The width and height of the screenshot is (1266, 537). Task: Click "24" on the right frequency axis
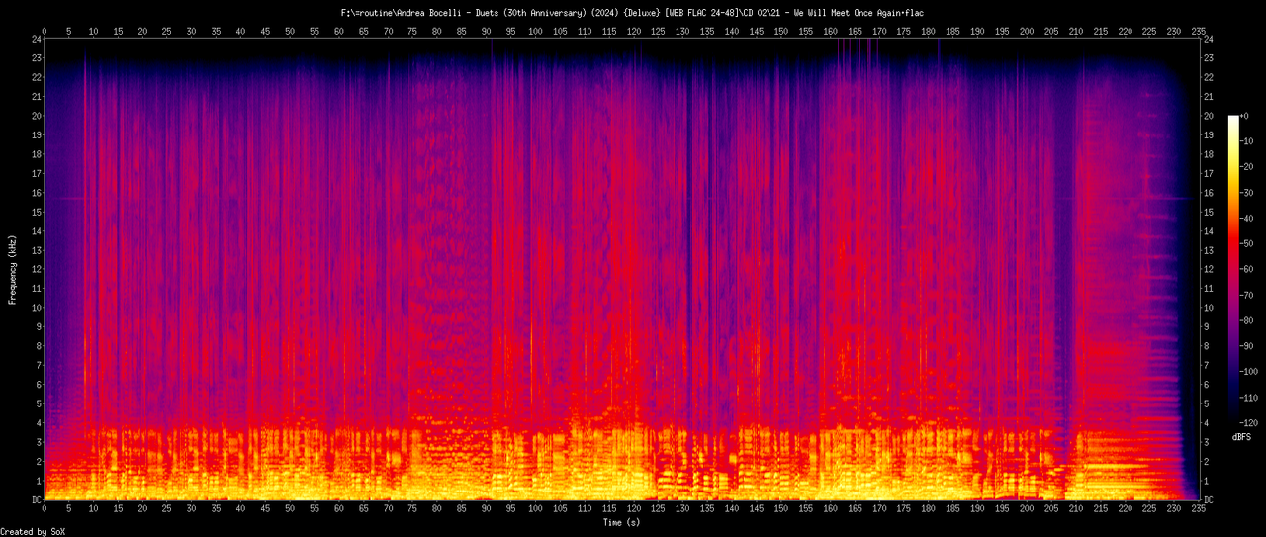tap(1211, 39)
